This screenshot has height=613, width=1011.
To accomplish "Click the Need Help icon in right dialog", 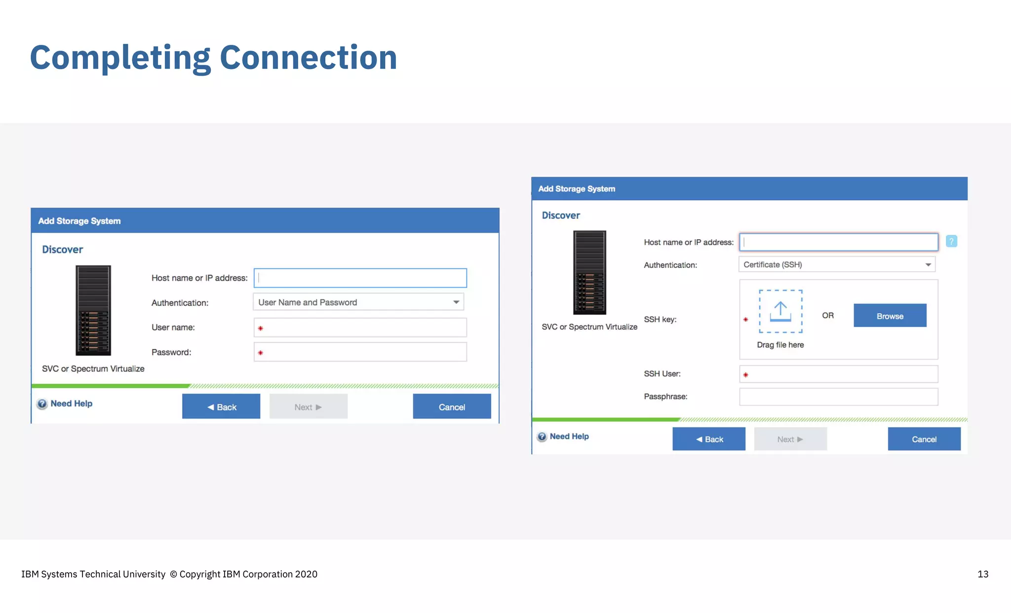I will click(x=542, y=437).
